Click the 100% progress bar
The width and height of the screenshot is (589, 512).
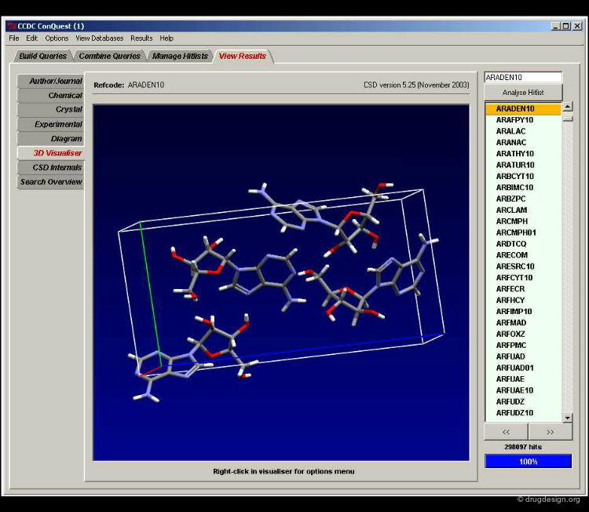coord(529,461)
